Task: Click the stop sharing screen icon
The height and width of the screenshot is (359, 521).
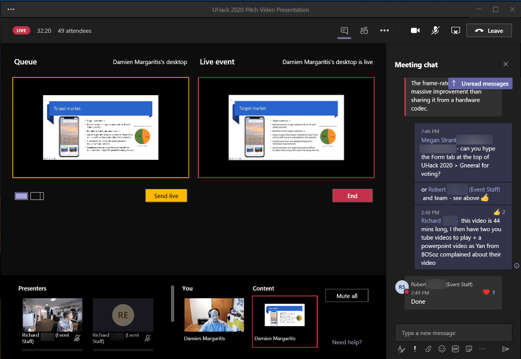Action: 455,31
